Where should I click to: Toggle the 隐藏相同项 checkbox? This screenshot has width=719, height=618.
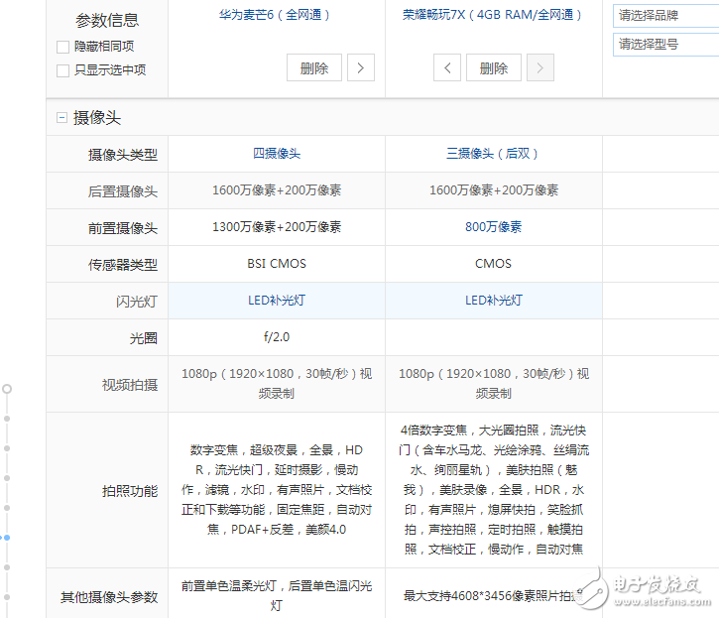coord(63,47)
